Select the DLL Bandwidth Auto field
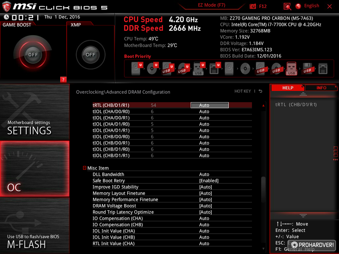339x254 pixels. point(204,174)
